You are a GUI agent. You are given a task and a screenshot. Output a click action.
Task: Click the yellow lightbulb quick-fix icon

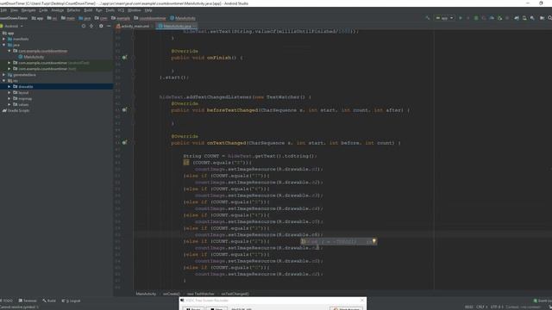coord(373,241)
